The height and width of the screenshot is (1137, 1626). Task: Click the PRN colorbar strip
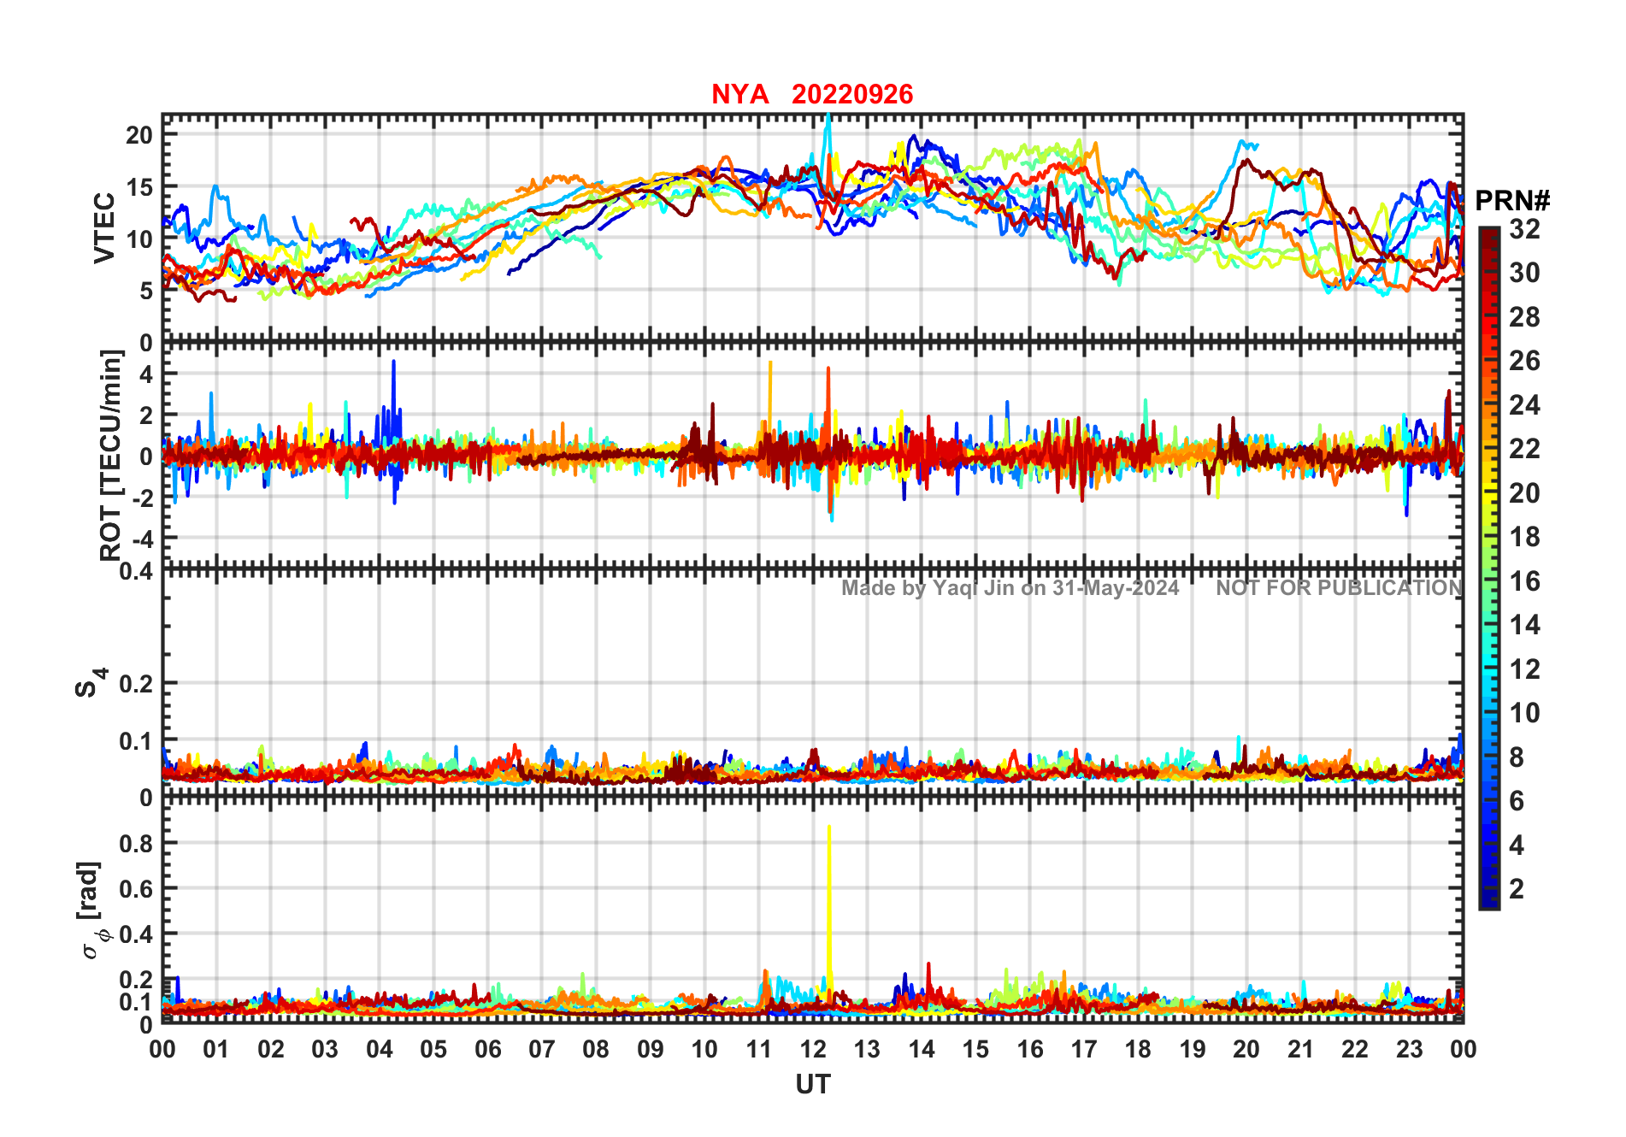(x=1489, y=568)
